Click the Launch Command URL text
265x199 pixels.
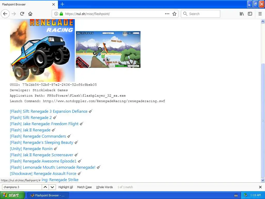coord(87,101)
